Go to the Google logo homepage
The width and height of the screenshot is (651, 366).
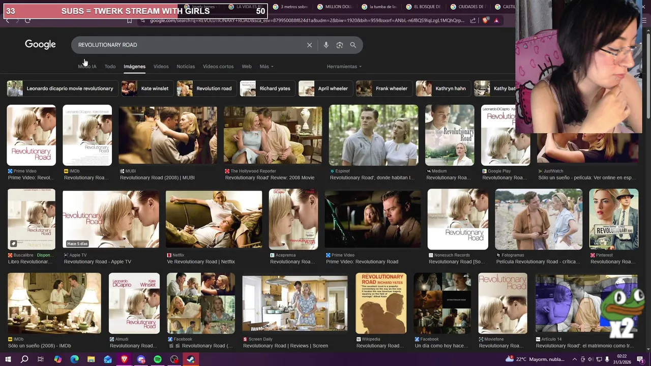[x=40, y=45]
